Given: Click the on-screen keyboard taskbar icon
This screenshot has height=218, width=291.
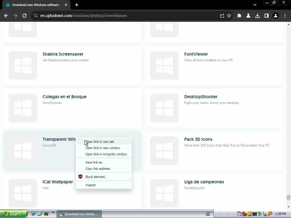Looking at the screenshot, I should 208,214.
